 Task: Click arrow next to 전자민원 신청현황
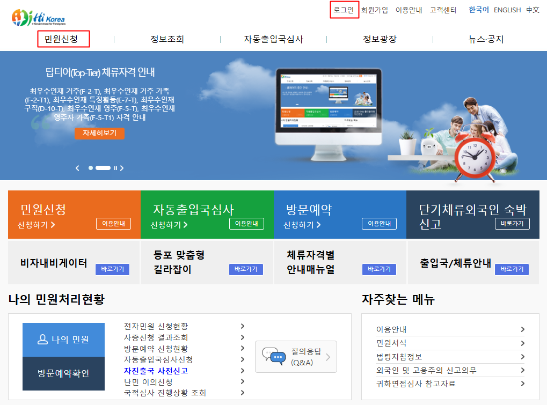tap(243, 326)
